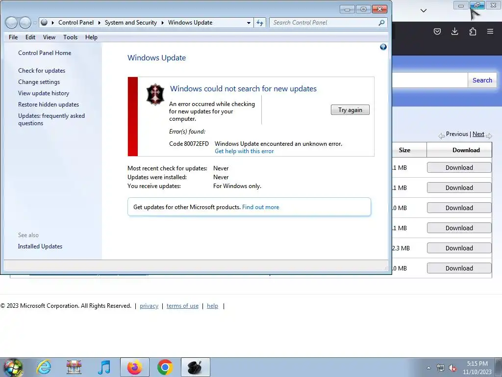Click Check for updates in sidebar
Screen dimensions: 502x377
point(42,71)
